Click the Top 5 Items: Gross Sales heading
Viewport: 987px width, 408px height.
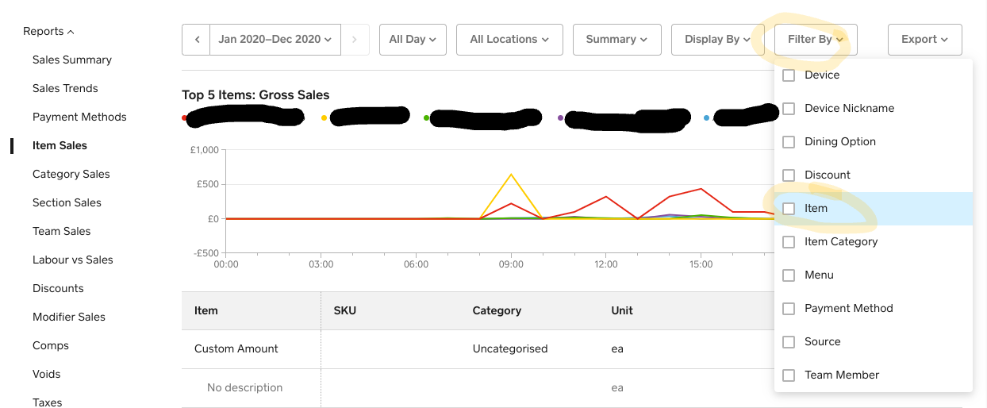click(x=255, y=95)
